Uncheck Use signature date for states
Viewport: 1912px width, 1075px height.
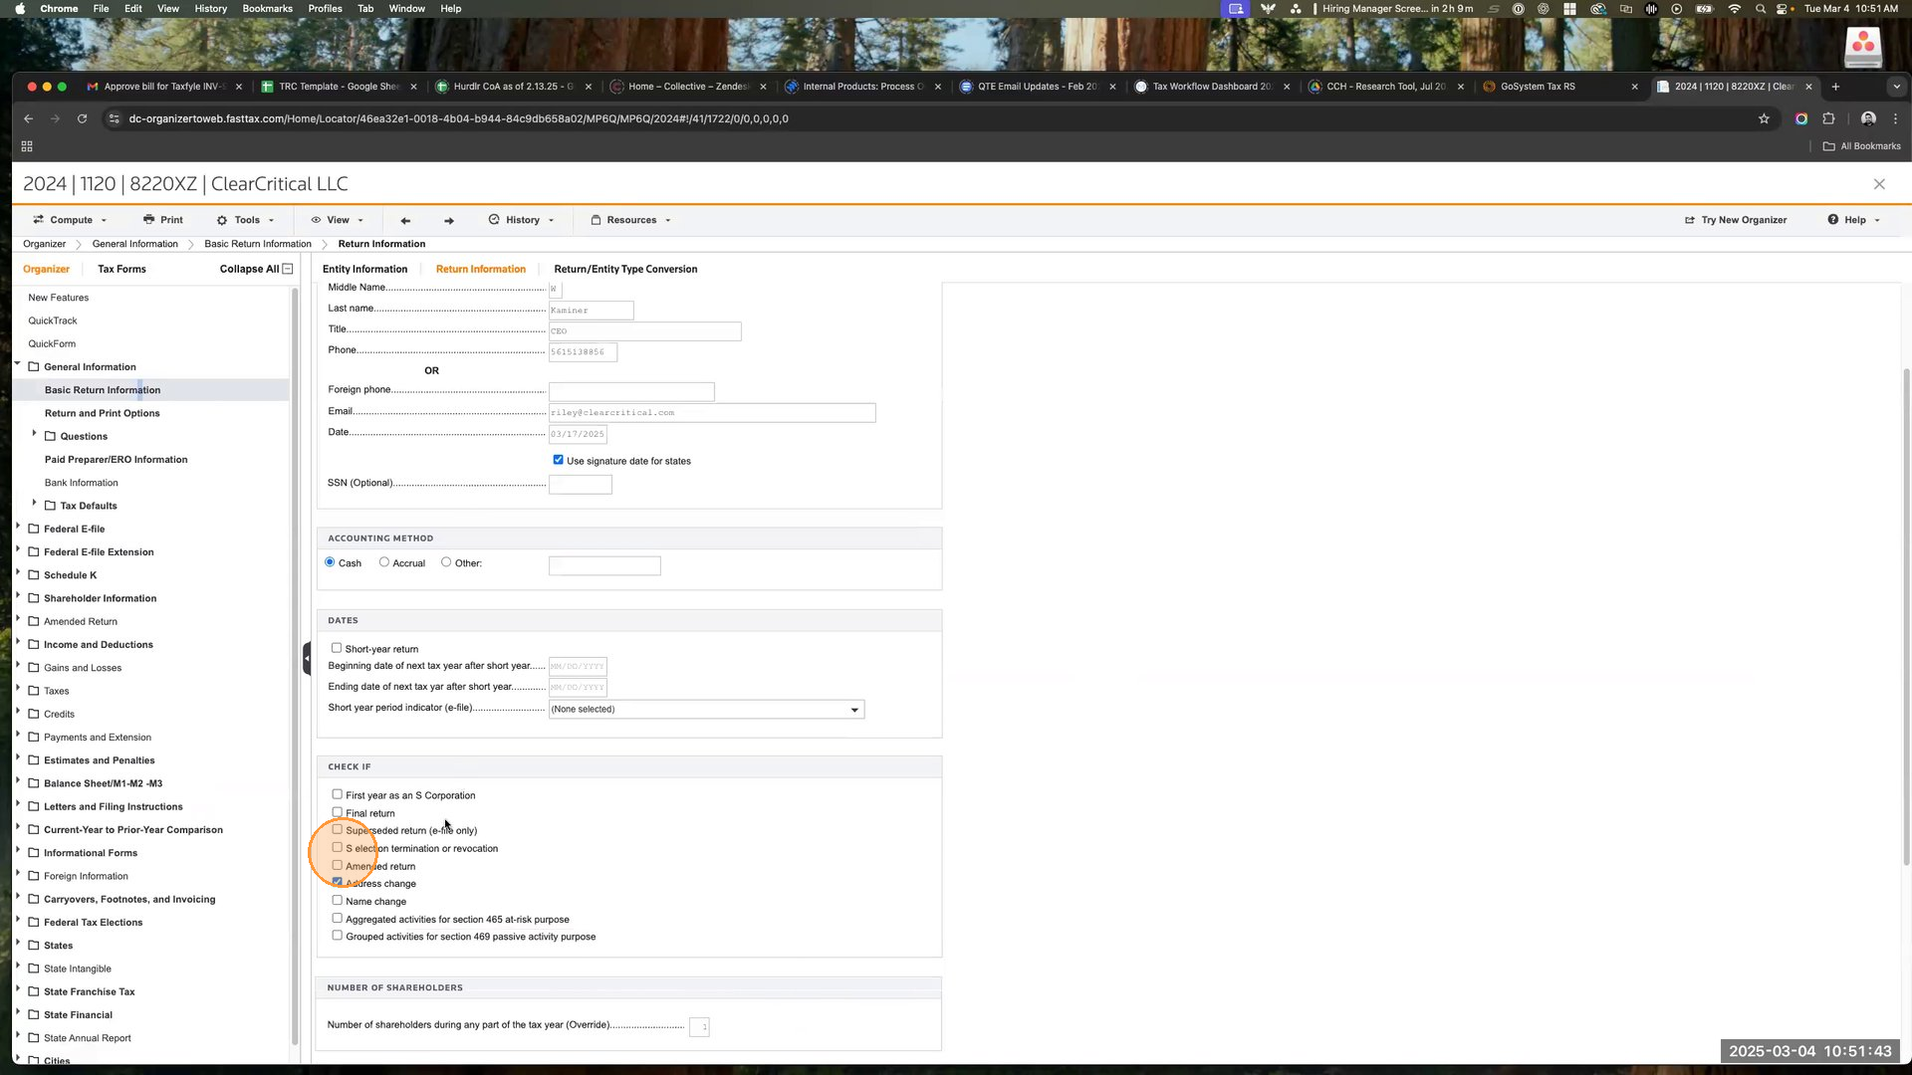558,460
